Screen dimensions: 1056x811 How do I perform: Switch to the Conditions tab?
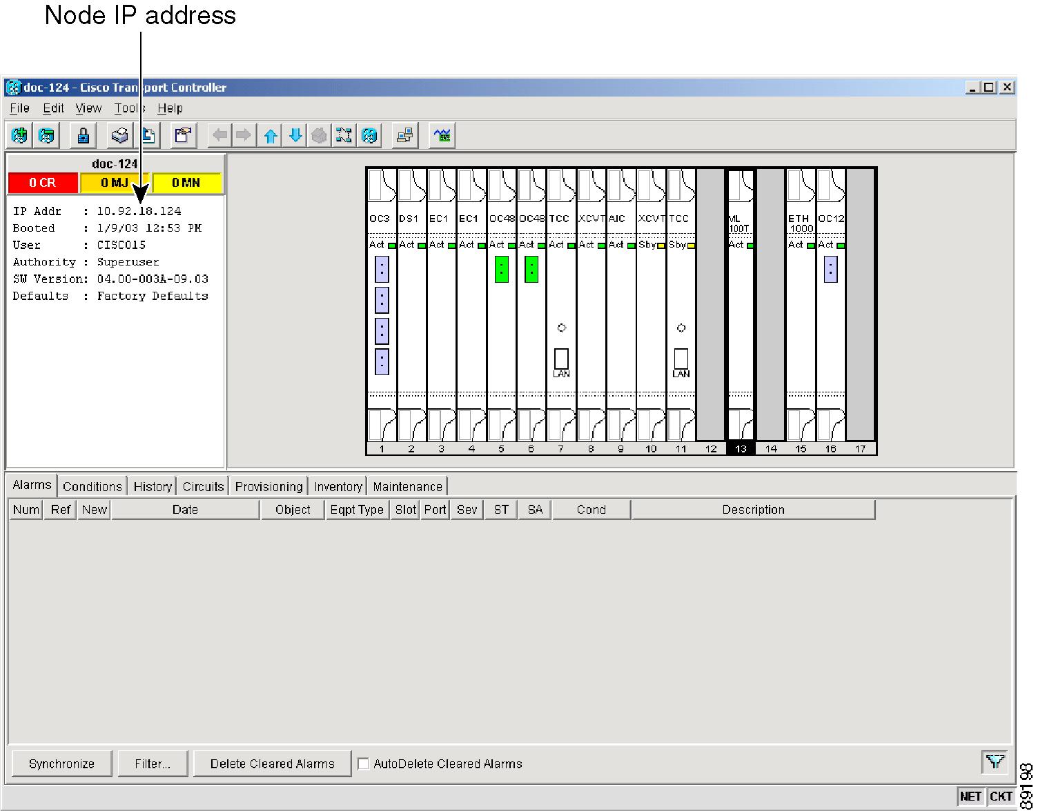(x=92, y=486)
